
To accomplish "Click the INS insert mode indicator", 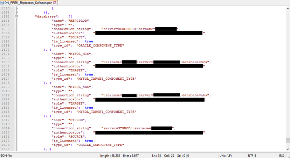I will pyautogui.click(x=281, y=156).
